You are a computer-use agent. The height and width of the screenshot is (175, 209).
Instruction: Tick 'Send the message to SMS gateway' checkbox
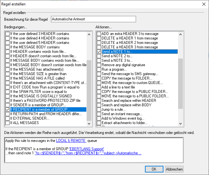tap(99, 74)
